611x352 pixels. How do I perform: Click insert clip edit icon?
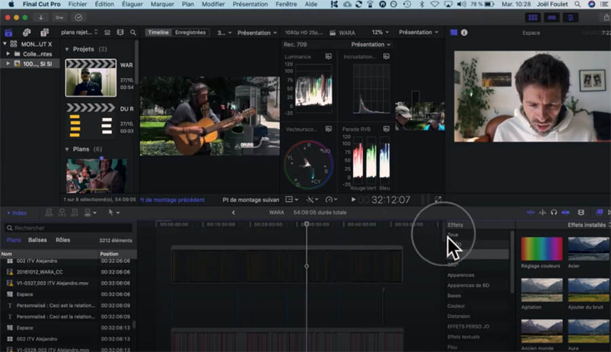point(62,212)
